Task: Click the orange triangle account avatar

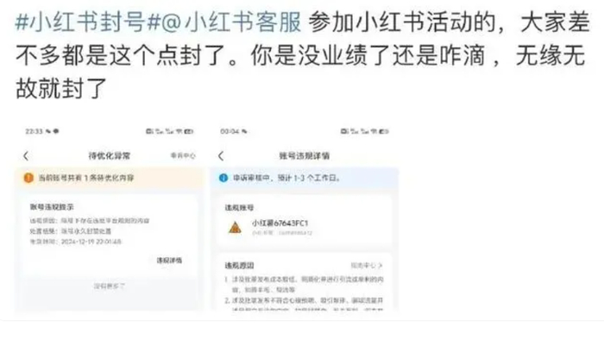Action: tap(235, 228)
